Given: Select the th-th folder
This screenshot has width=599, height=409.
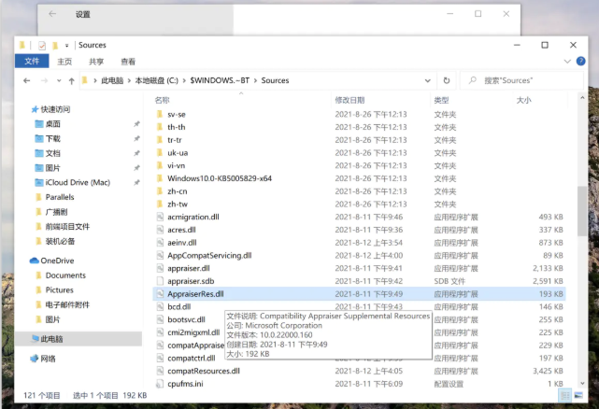Looking at the screenshot, I should click(176, 127).
